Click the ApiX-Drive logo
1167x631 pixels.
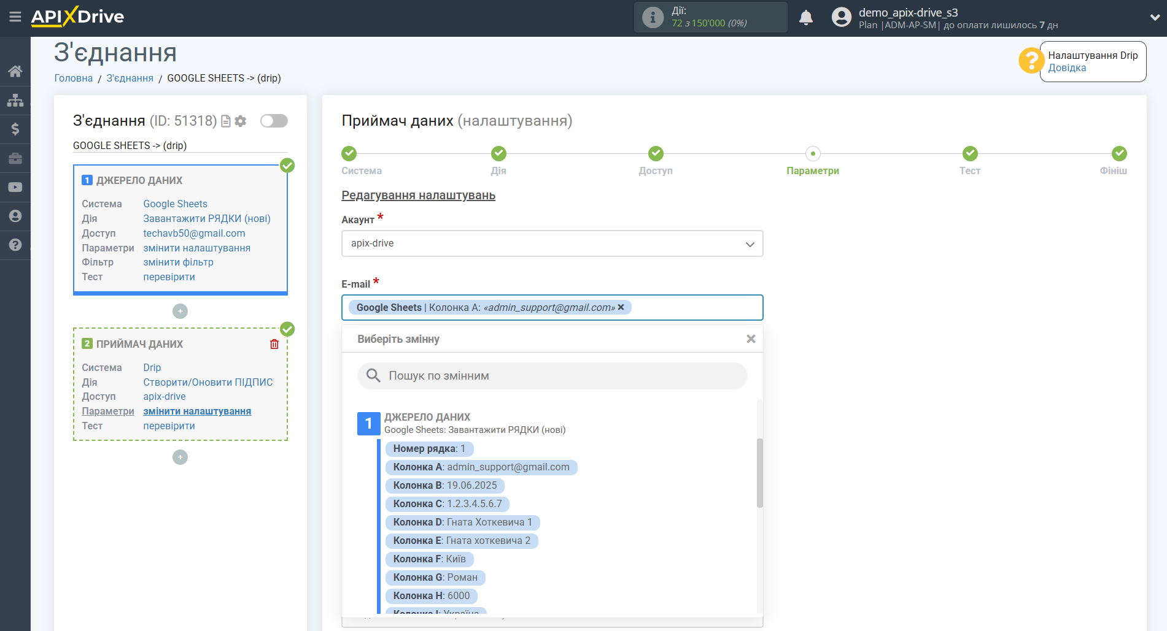[x=77, y=17]
